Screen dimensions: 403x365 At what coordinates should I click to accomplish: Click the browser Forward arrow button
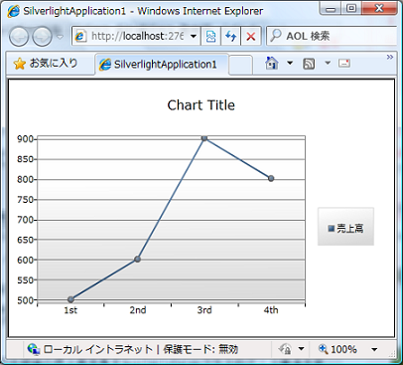tap(42, 36)
